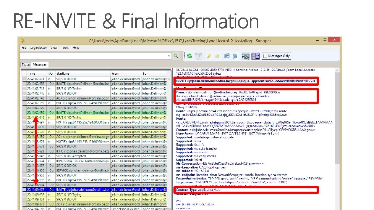Click the Ms-Conversation-ID header line

(x=220, y=164)
